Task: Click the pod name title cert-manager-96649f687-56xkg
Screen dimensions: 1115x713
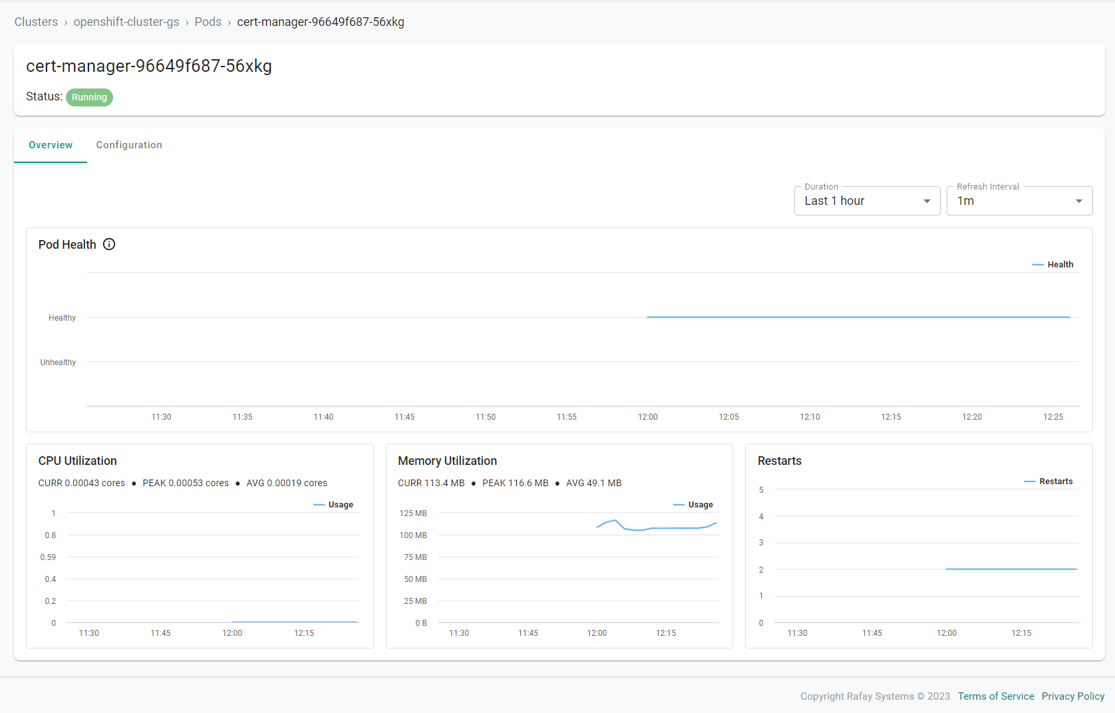Action: click(149, 66)
